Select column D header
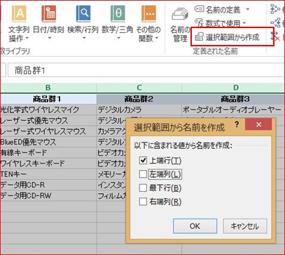Screen dimensions: 285x255 (233, 88)
